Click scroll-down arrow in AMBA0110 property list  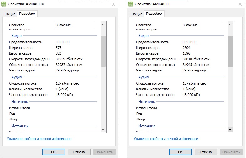pyautogui.click(x=103, y=129)
